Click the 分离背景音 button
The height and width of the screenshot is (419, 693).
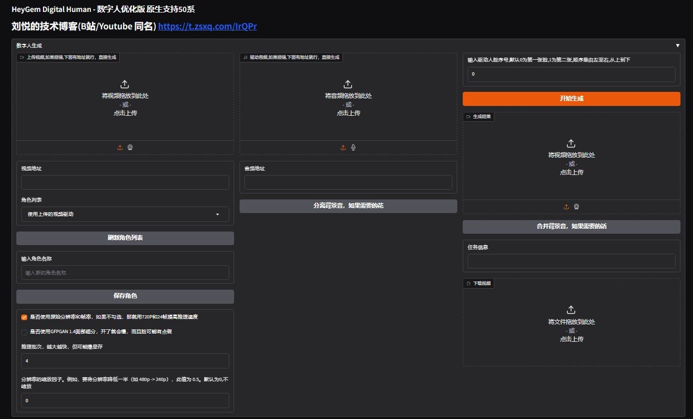[x=348, y=206]
